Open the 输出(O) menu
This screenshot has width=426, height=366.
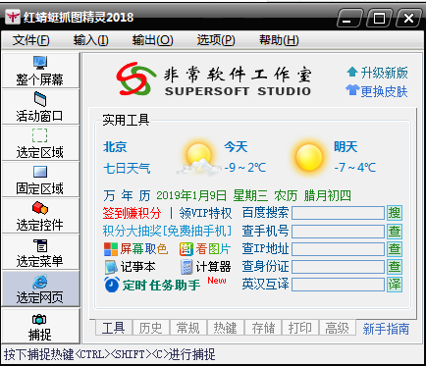pos(152,40)
